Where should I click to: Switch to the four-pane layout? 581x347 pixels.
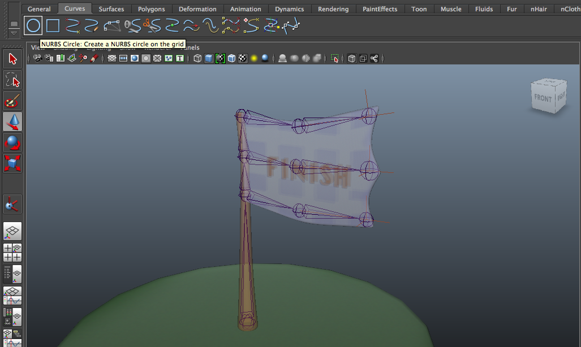point(11,252)
